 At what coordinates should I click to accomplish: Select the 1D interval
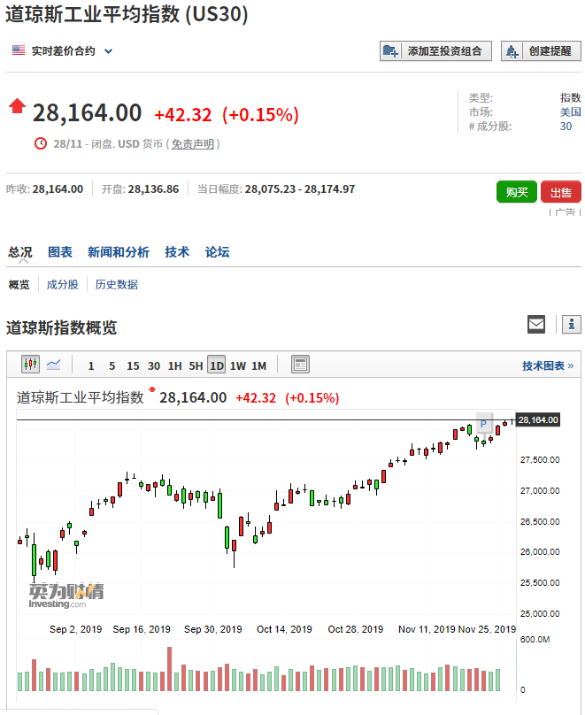pyautogui.click(x=217, y=365)
